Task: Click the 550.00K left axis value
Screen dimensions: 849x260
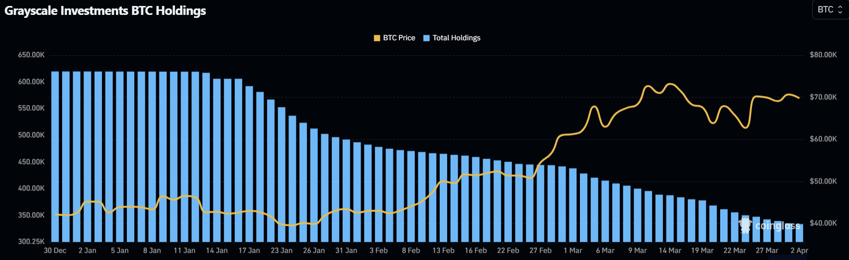Action: point(31,108)
